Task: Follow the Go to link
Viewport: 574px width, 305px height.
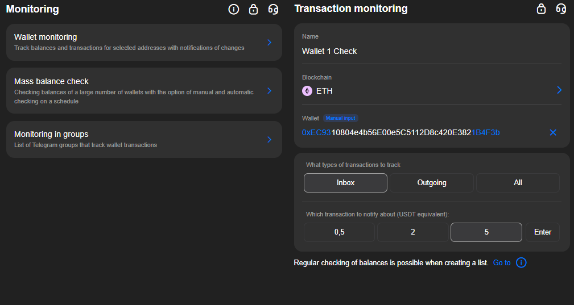Action: (502, 262)
